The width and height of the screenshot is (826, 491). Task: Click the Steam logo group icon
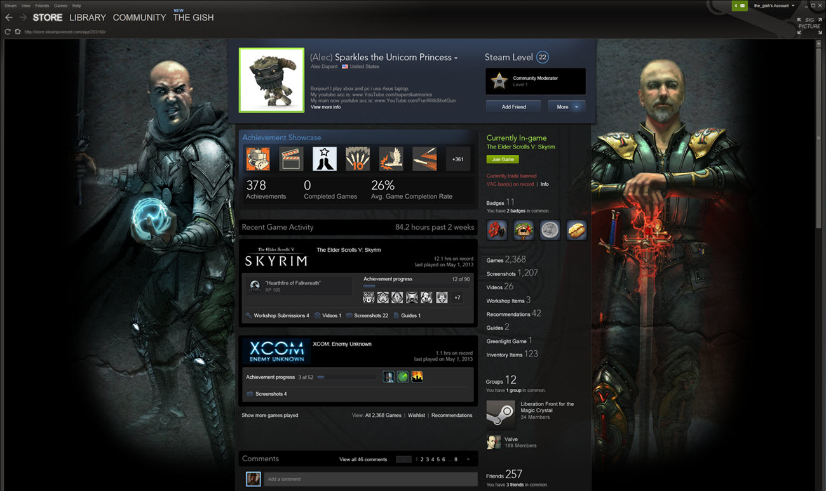[500, 414]
